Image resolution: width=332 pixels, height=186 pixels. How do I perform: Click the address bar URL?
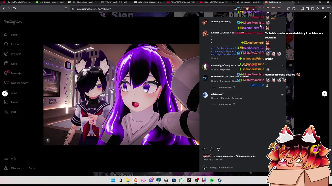[94, 9]
